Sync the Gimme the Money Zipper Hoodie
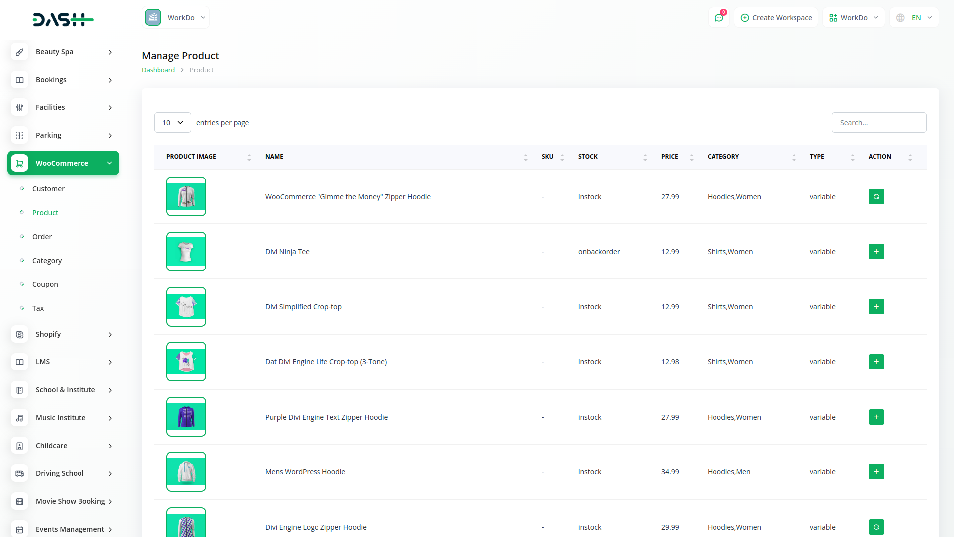This screenshot has width=954, height=537. 876,196
